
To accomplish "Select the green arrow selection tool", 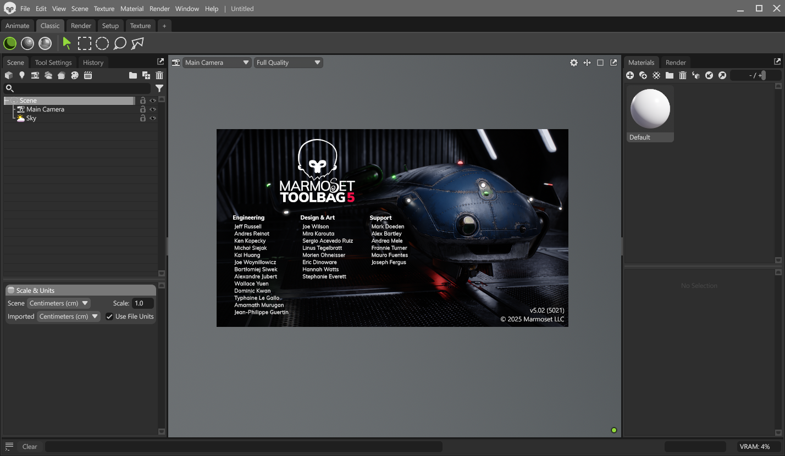I will coord(67,43).
